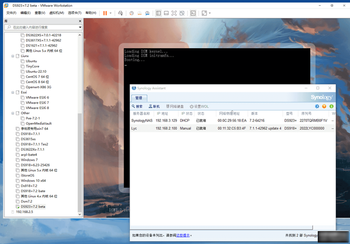Click library scrollbar down arrow
350x244 pixels.
click(80, 214)
